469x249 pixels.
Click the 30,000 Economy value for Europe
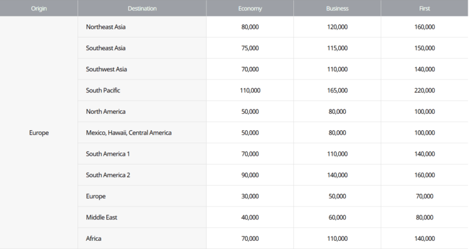250,196
